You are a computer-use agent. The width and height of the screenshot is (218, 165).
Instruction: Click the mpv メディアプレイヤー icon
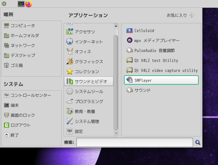pos(130,40)
